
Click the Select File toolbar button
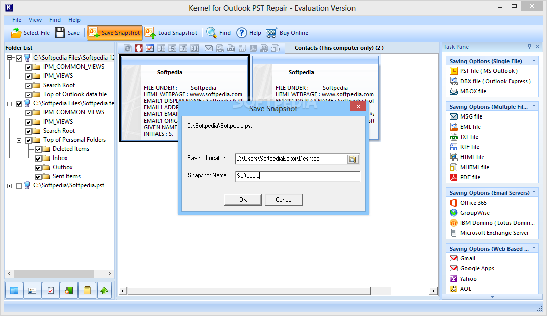point(30,33)
